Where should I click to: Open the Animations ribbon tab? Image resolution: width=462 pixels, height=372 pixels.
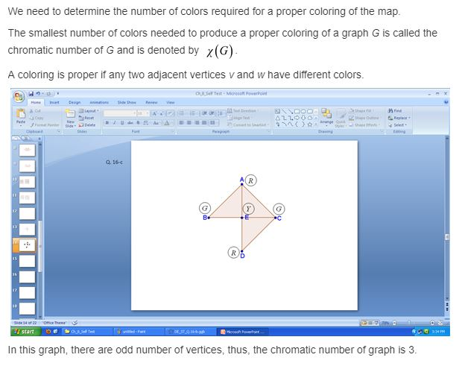pos(99,102)
